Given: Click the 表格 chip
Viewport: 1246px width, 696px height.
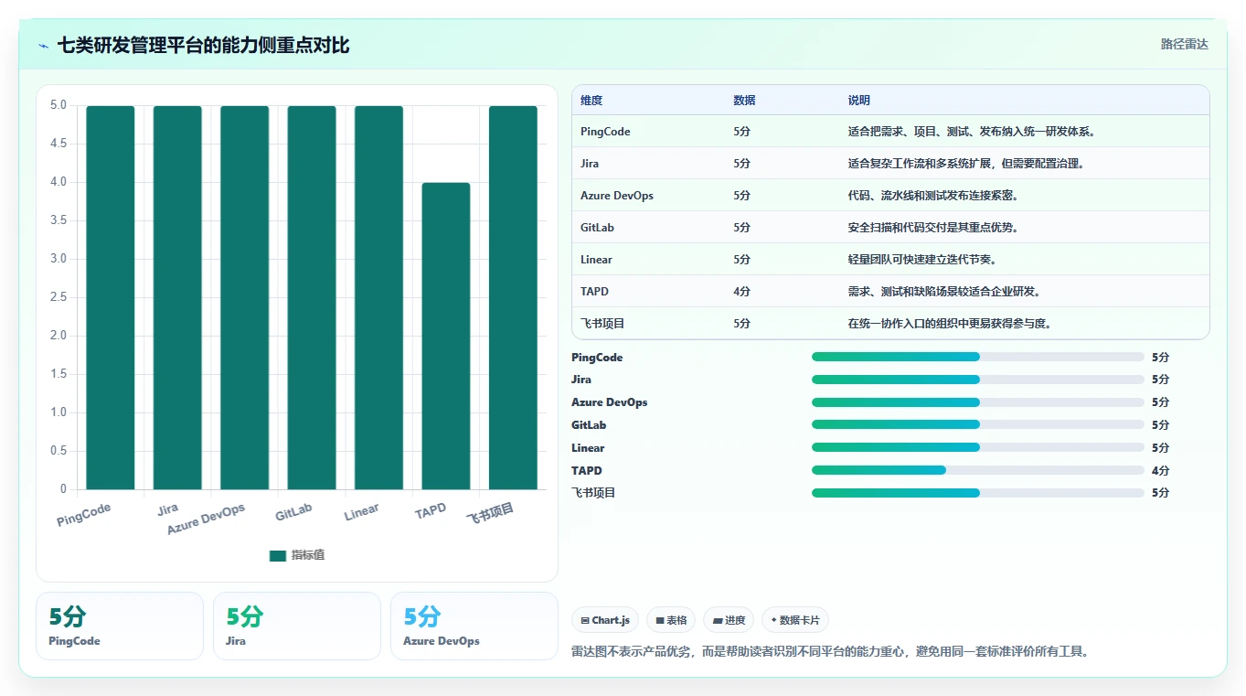Looking at the screenshot, I should [672, 620].
